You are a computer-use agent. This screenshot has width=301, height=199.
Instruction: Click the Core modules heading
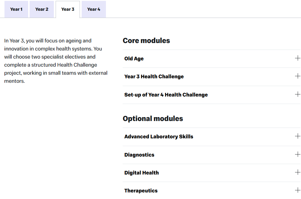[x=146, y=41]
